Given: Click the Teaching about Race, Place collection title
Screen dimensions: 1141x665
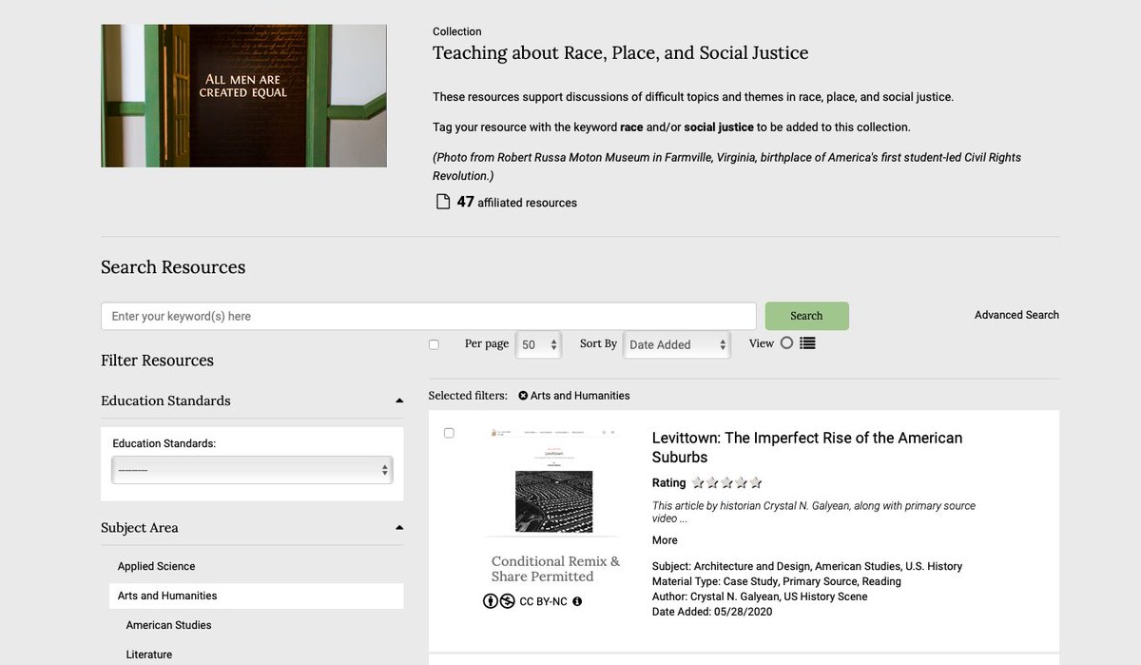Looking at the screenshot, I should coord(620,53).
